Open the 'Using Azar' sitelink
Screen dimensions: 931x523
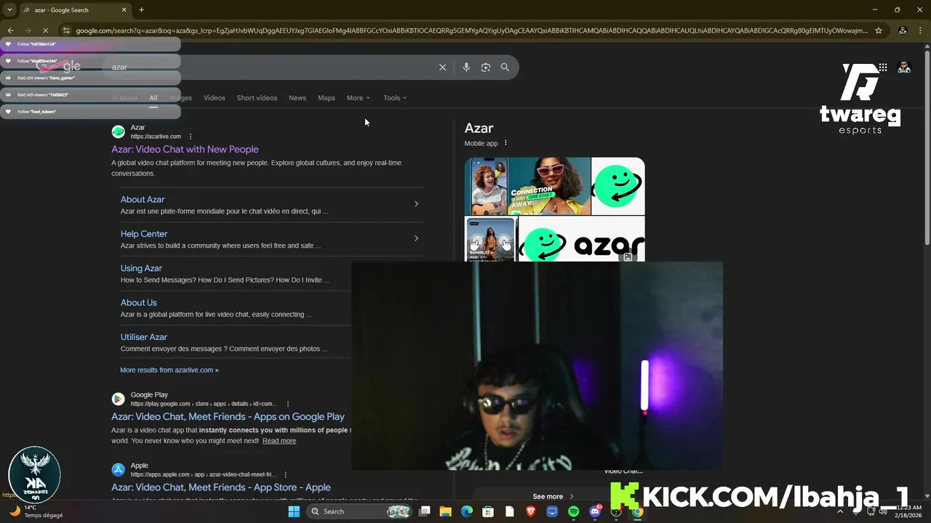[141, 268]
